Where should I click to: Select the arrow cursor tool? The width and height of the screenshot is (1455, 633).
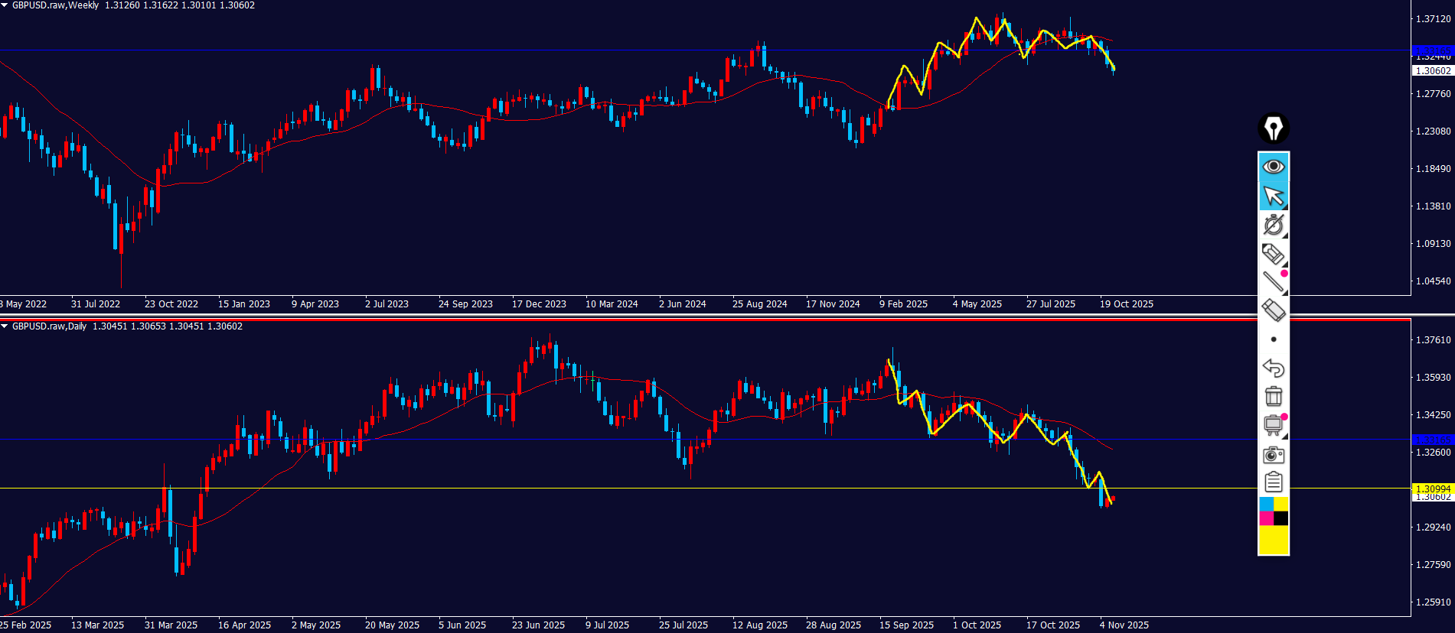click(1273, 196)
